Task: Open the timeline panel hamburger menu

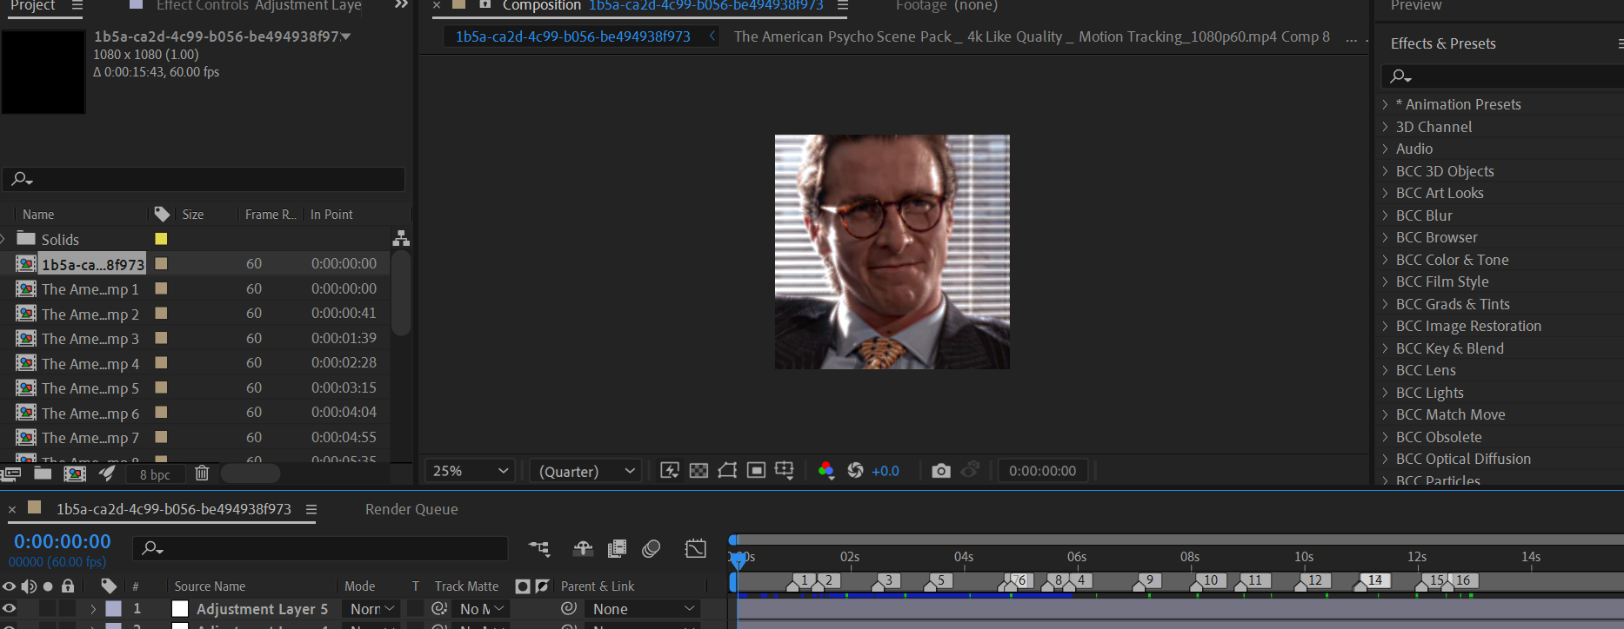Action: pyautogui.click(x=311, y=509)
